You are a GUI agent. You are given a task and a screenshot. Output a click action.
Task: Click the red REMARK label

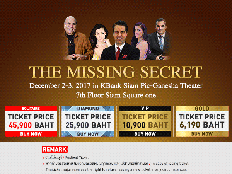(x=55, y=149)
